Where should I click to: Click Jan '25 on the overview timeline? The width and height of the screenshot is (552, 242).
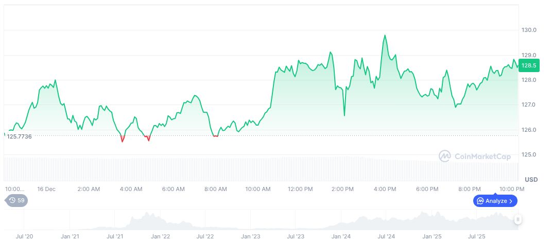(x=432, y=236)
